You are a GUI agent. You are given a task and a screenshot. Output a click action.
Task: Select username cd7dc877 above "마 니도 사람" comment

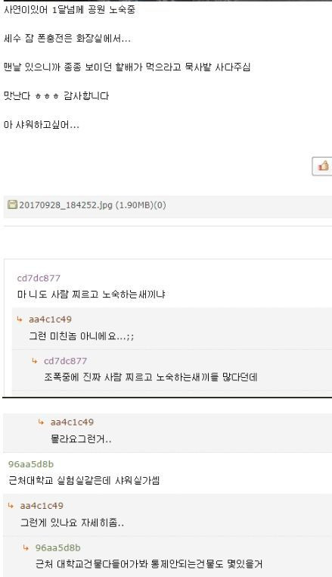click(x=39, y=278)
